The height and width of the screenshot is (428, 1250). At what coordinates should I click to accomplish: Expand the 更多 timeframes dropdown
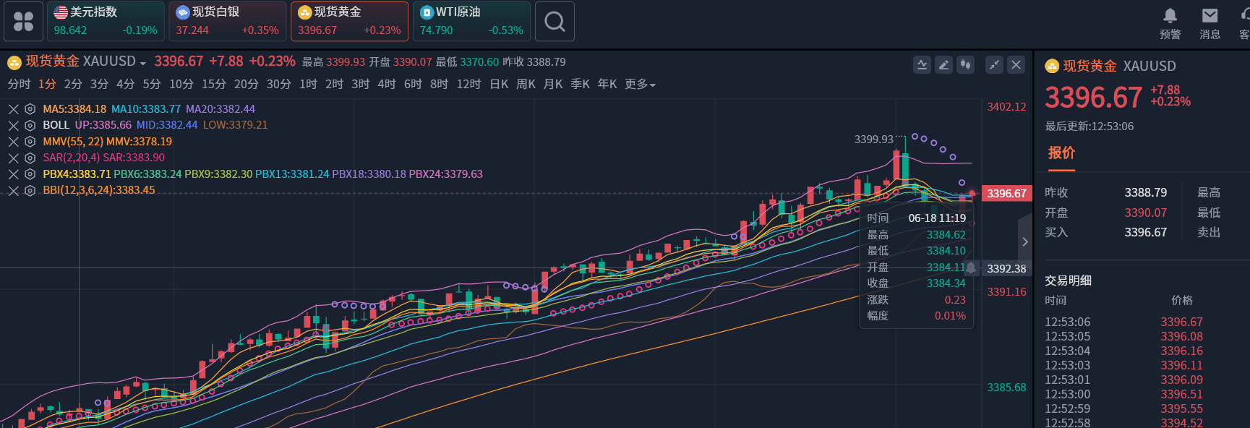pyautogui.click(x=640, y=85)
